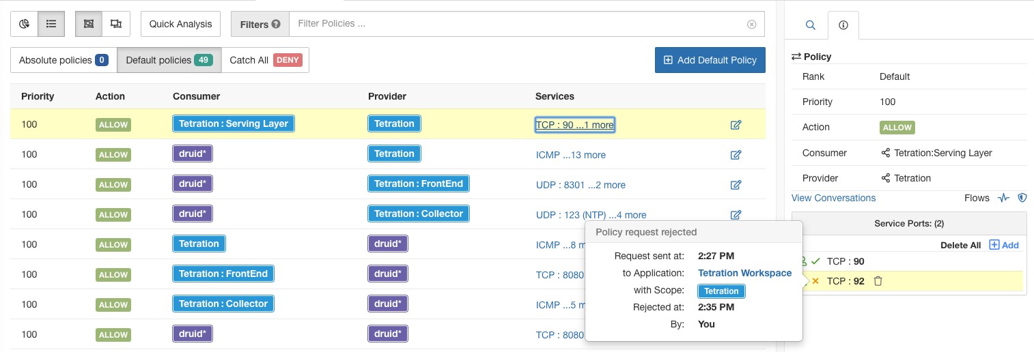This screenshot has height=352, width=1034.
Task: Edit the druid to Tetration policy
Action: pos(736,155)
